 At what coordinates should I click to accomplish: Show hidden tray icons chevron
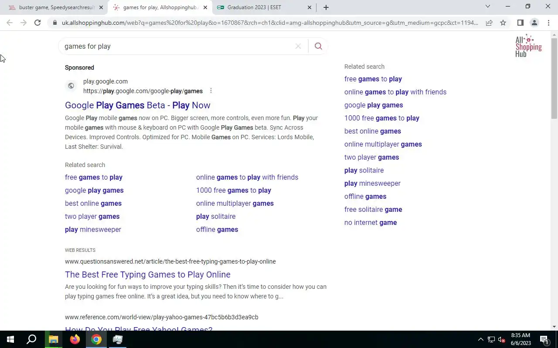pos(481,340)
